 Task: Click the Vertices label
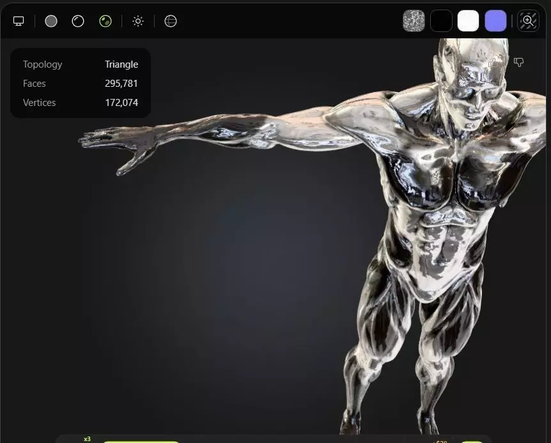40,103
